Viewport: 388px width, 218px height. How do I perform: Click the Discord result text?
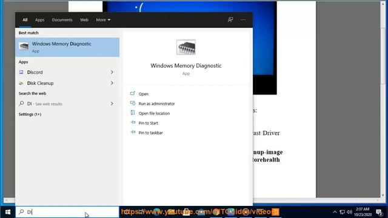pos(35,72)
